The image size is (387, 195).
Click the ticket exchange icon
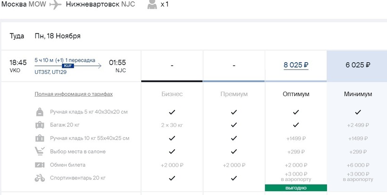40,165
